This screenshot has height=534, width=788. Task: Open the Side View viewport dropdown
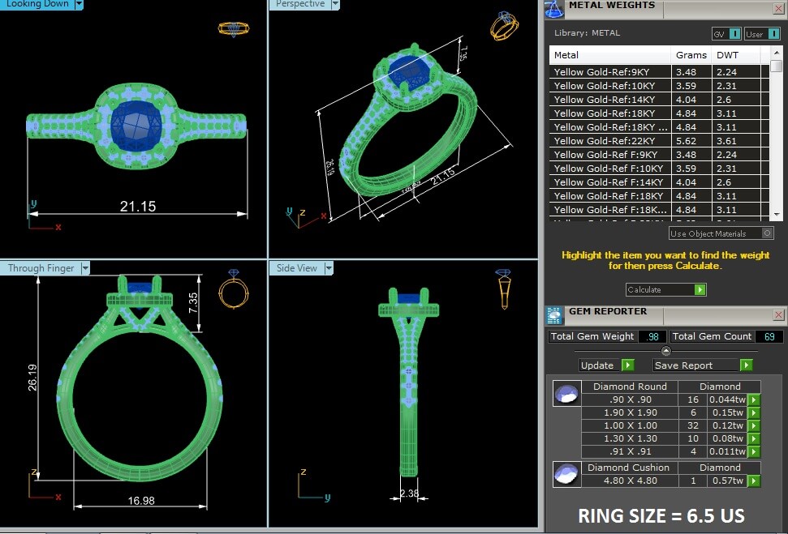tap(329, 268)
